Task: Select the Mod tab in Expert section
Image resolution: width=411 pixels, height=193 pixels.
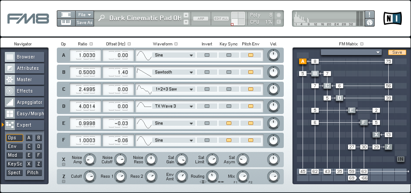Action: pyautogui.click(x=15, y=155)
